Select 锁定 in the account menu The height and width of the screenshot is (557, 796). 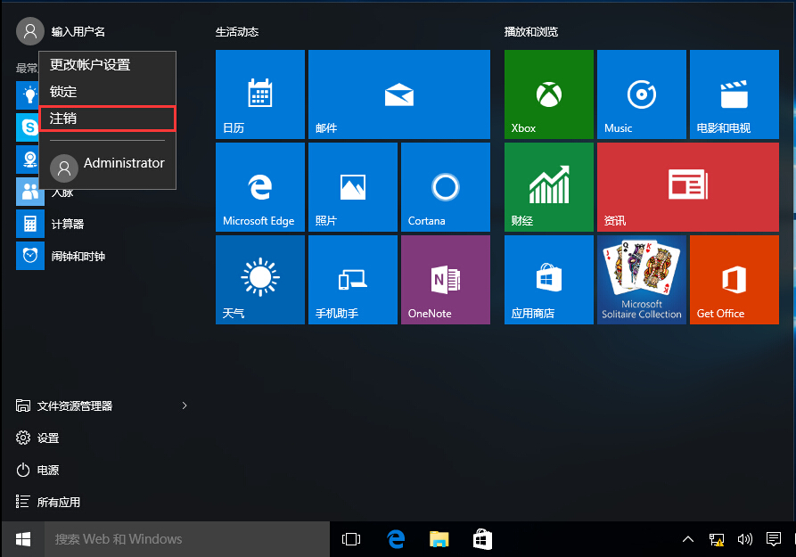tap(107, 92)
